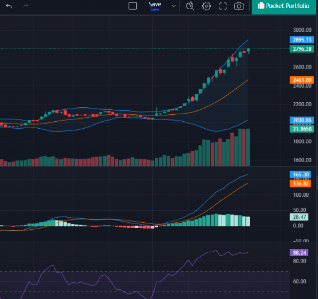The width and height of the screenshot is (318, 299).
Task: Click the 1800.00 price axis label
Action: point(302,141)
